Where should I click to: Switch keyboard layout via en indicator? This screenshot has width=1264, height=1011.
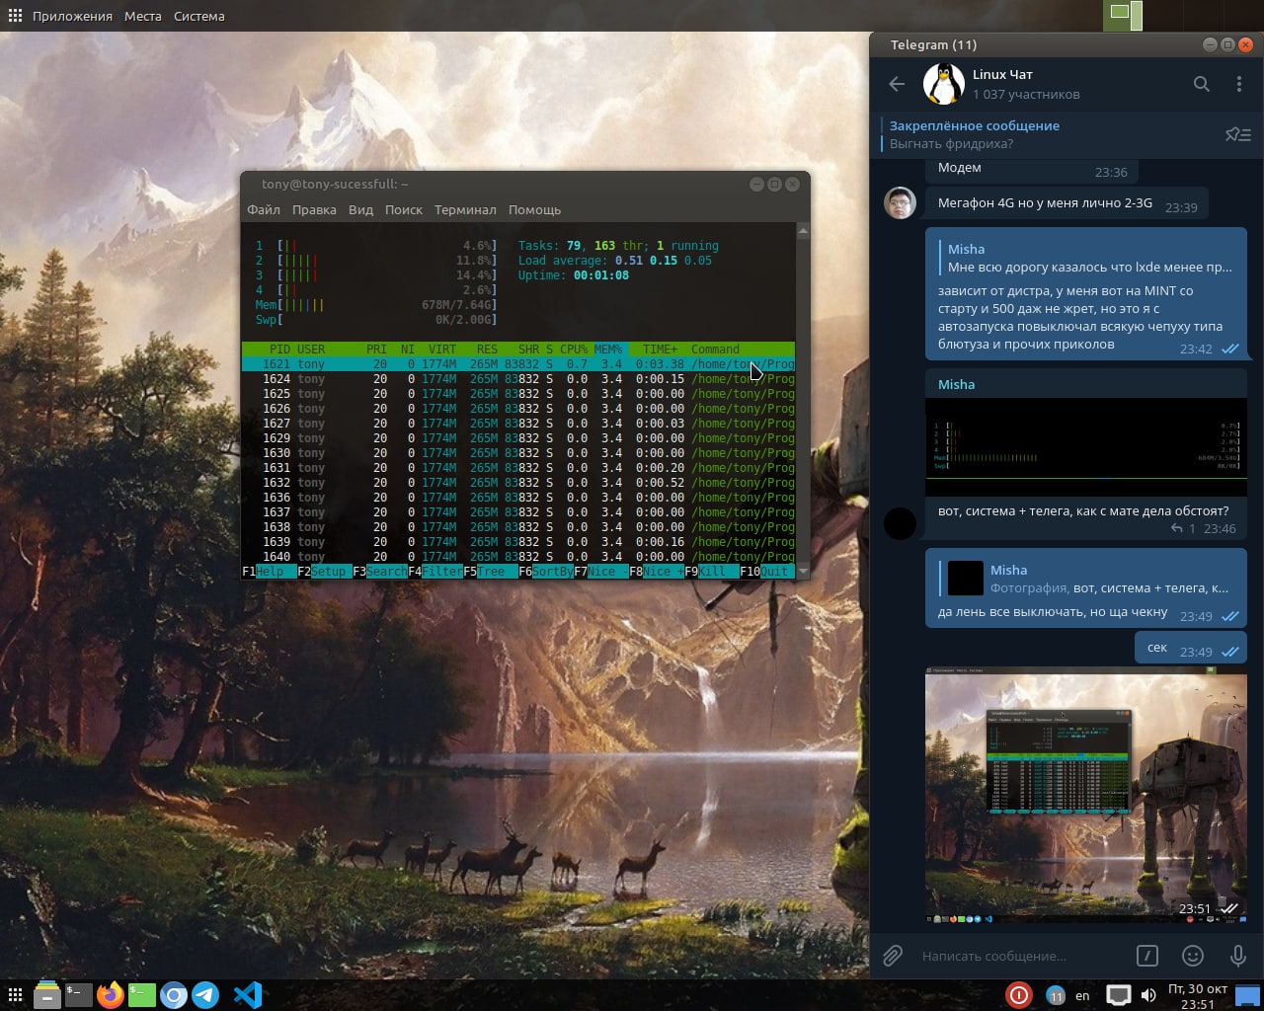click(x=1082, y=995)
